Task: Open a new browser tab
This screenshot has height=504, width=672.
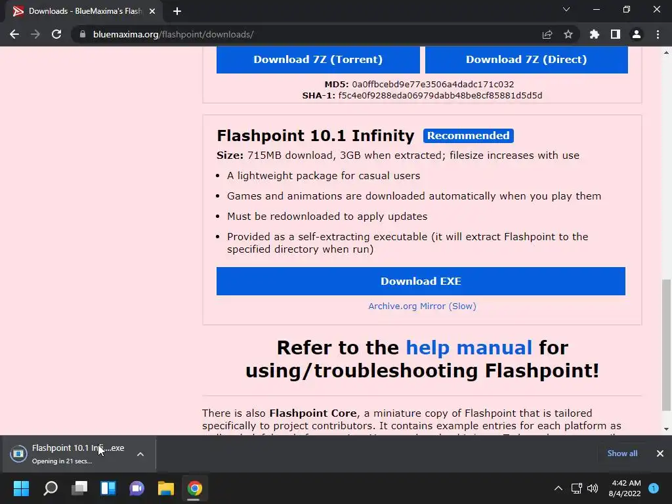Action: (x=177, y=11)
